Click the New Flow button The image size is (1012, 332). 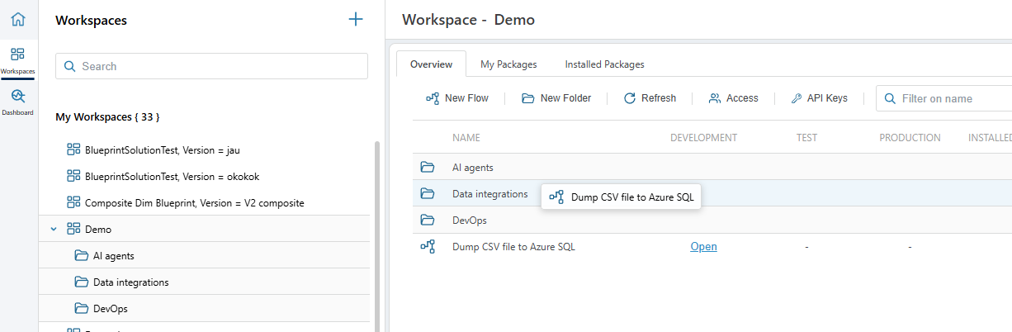tap(457, 98)
